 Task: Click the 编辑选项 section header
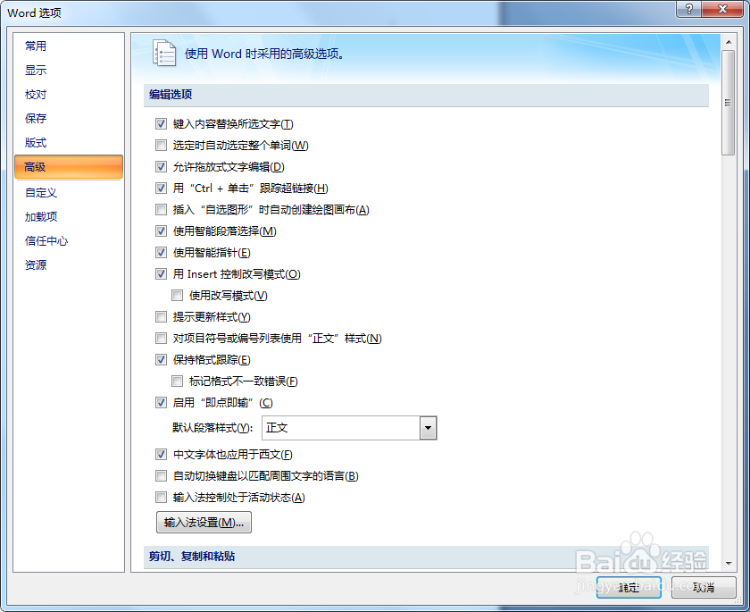click(426, 95)
